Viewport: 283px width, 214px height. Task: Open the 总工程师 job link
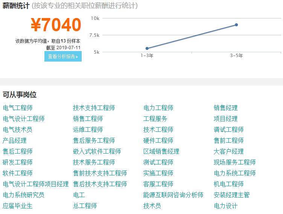85,206
